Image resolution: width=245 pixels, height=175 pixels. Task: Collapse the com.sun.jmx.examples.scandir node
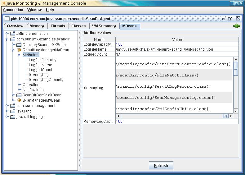tap(7, 39)
